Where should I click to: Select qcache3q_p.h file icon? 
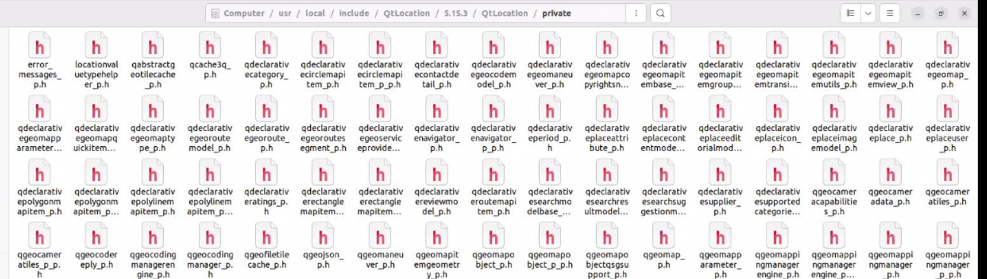[x=210, y=45]
